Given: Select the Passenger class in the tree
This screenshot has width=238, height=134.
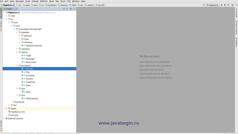Looking at the screenshot, I should [30, 59].
